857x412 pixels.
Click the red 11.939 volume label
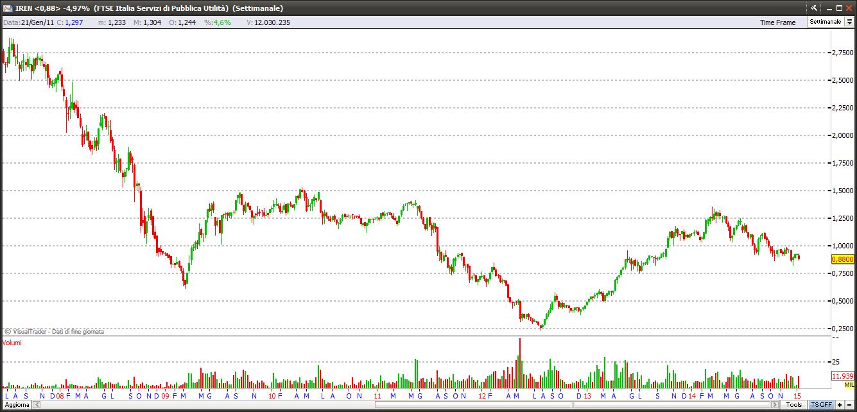click(842, 376)
